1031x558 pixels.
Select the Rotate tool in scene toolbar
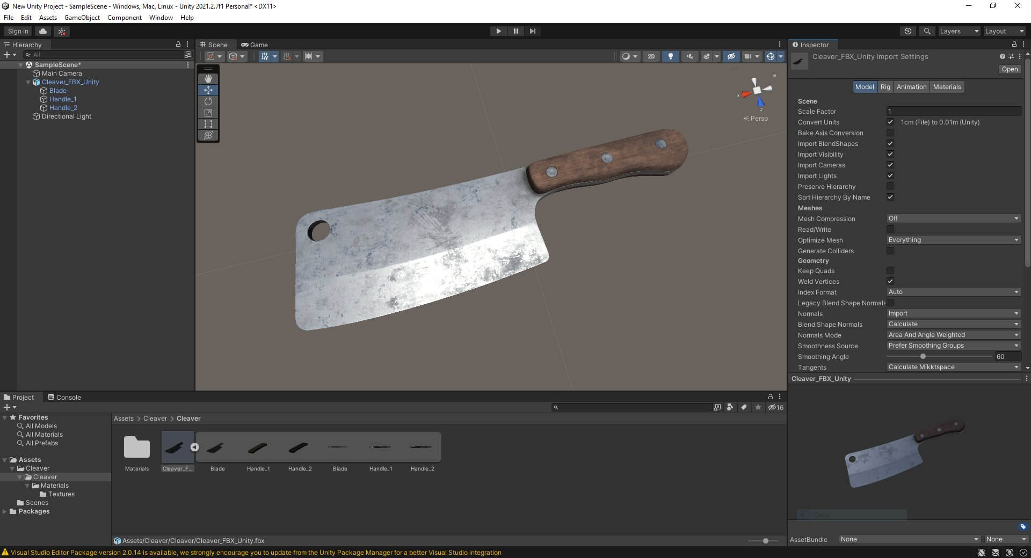[208, 101]
